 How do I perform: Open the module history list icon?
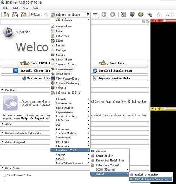(95, 14)
